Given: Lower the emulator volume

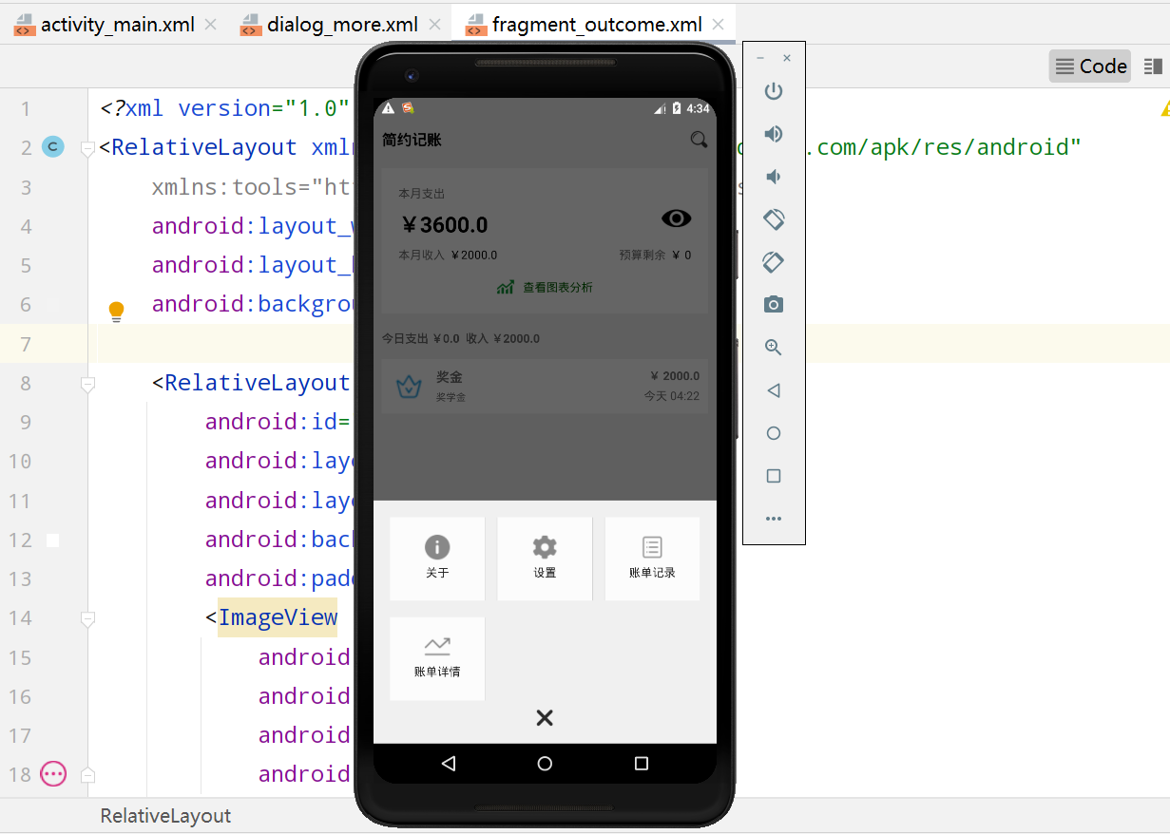Looking at the screenshot, I should coord(774,177).
